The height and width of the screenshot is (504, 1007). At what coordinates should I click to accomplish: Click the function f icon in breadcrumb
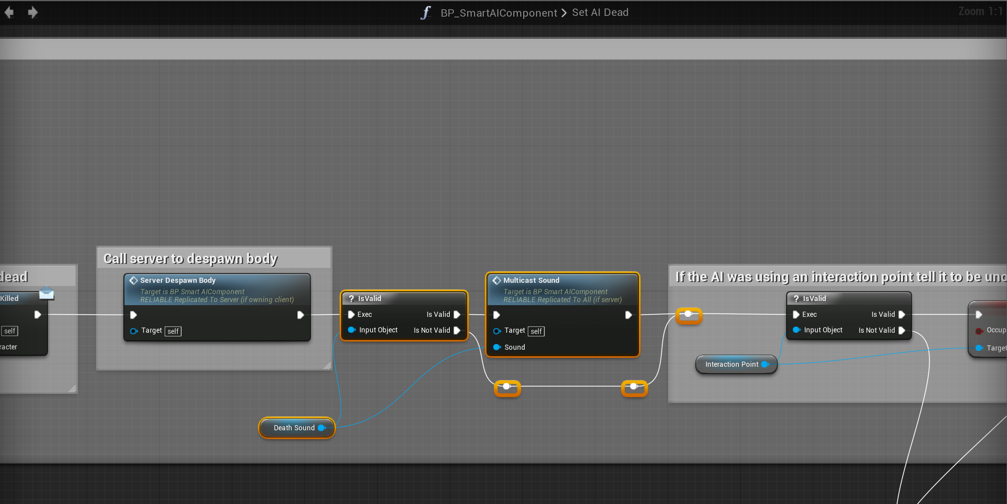click(425, 12)
